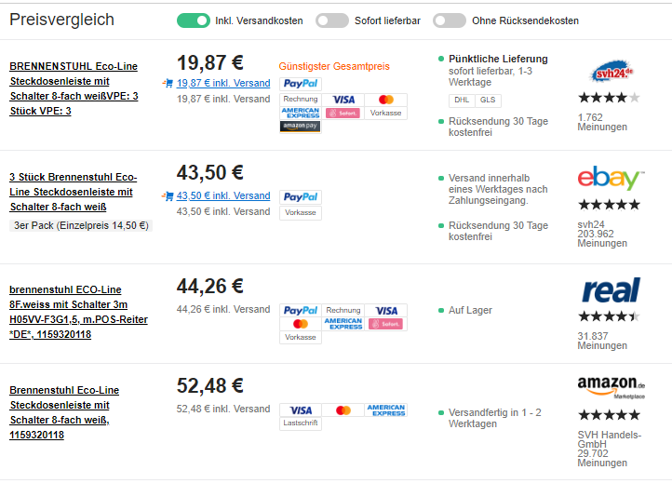Disable the Inkl. Versandkosten toggle
This screenshot has height=497, width=672.
193,20
